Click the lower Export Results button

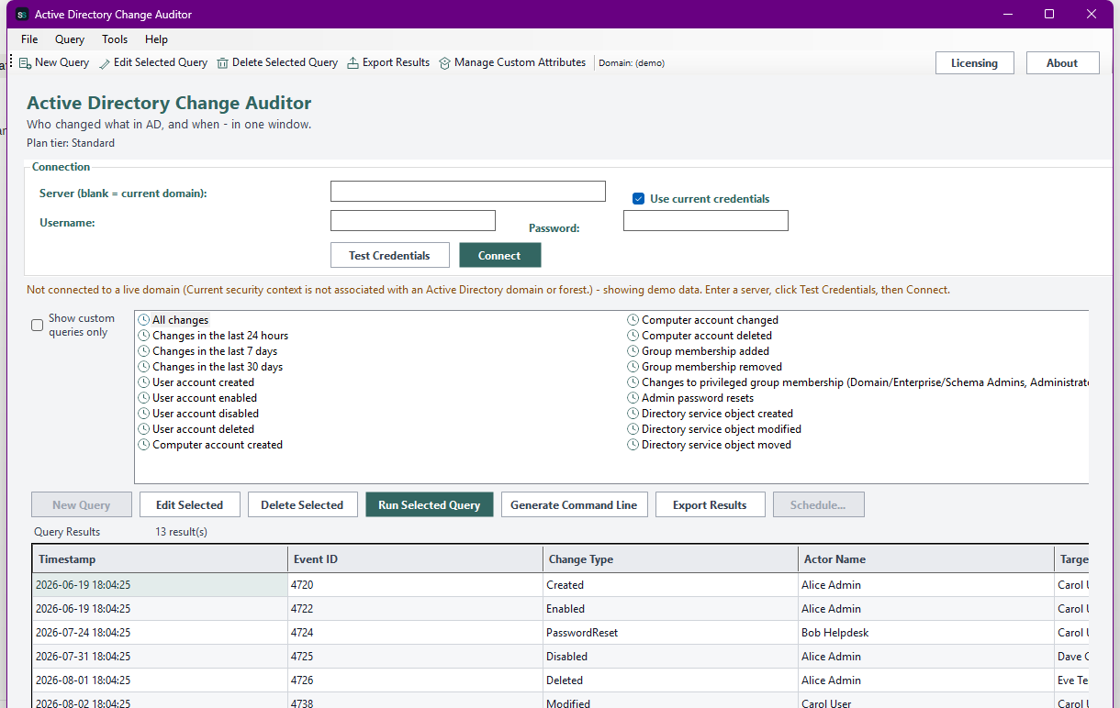click(710, 504)
